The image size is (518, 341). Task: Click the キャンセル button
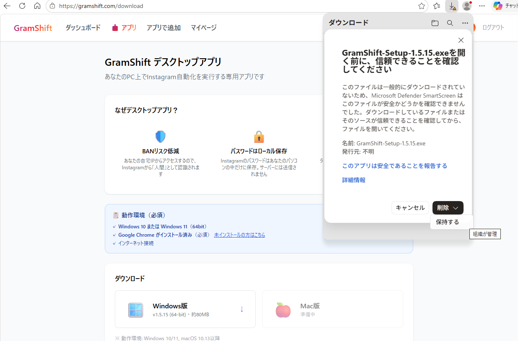tap(410, 208)
